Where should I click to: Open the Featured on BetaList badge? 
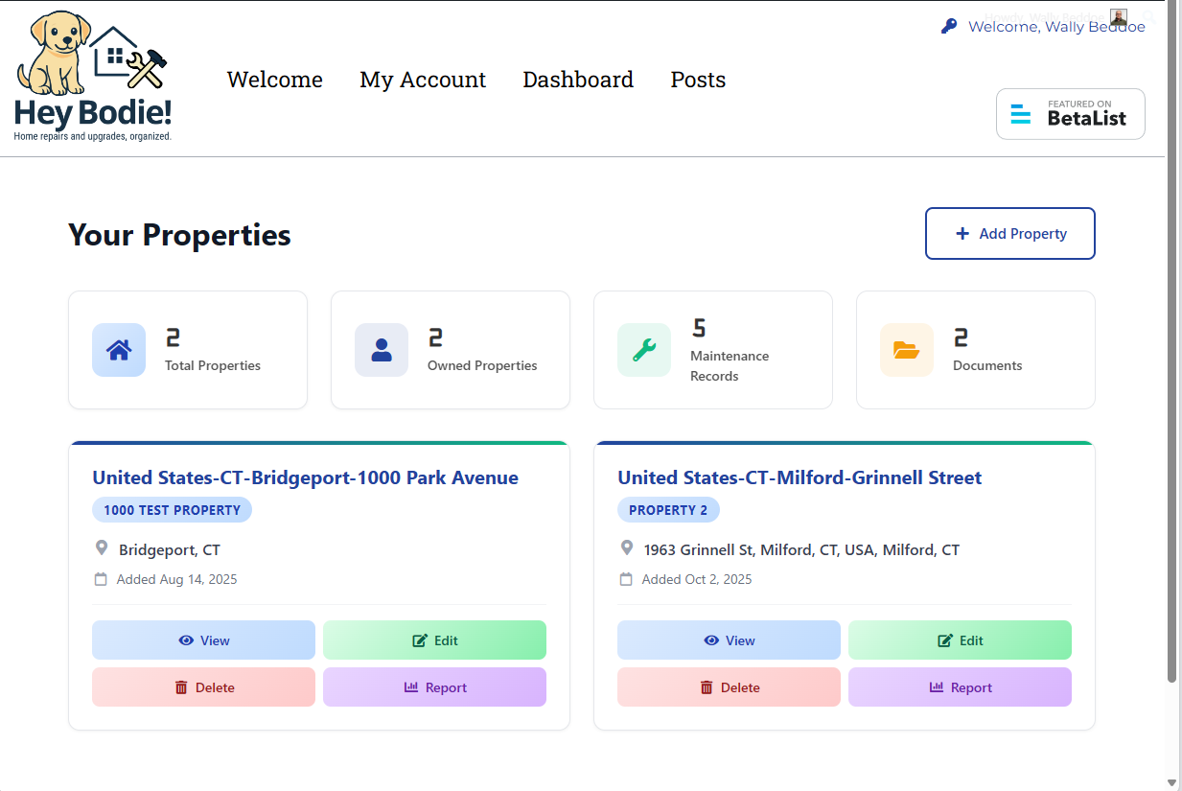(1070, 114)
